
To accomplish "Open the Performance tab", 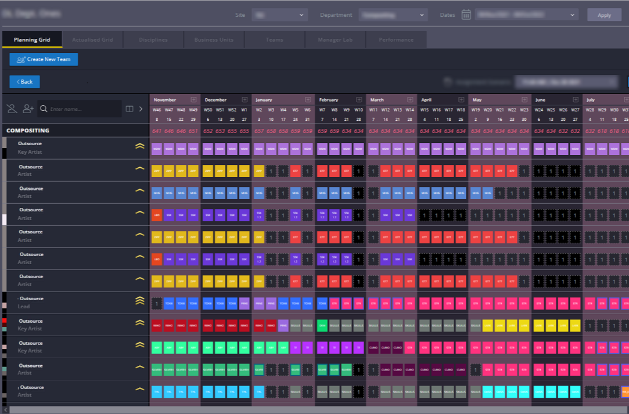I will click(396, 39).
